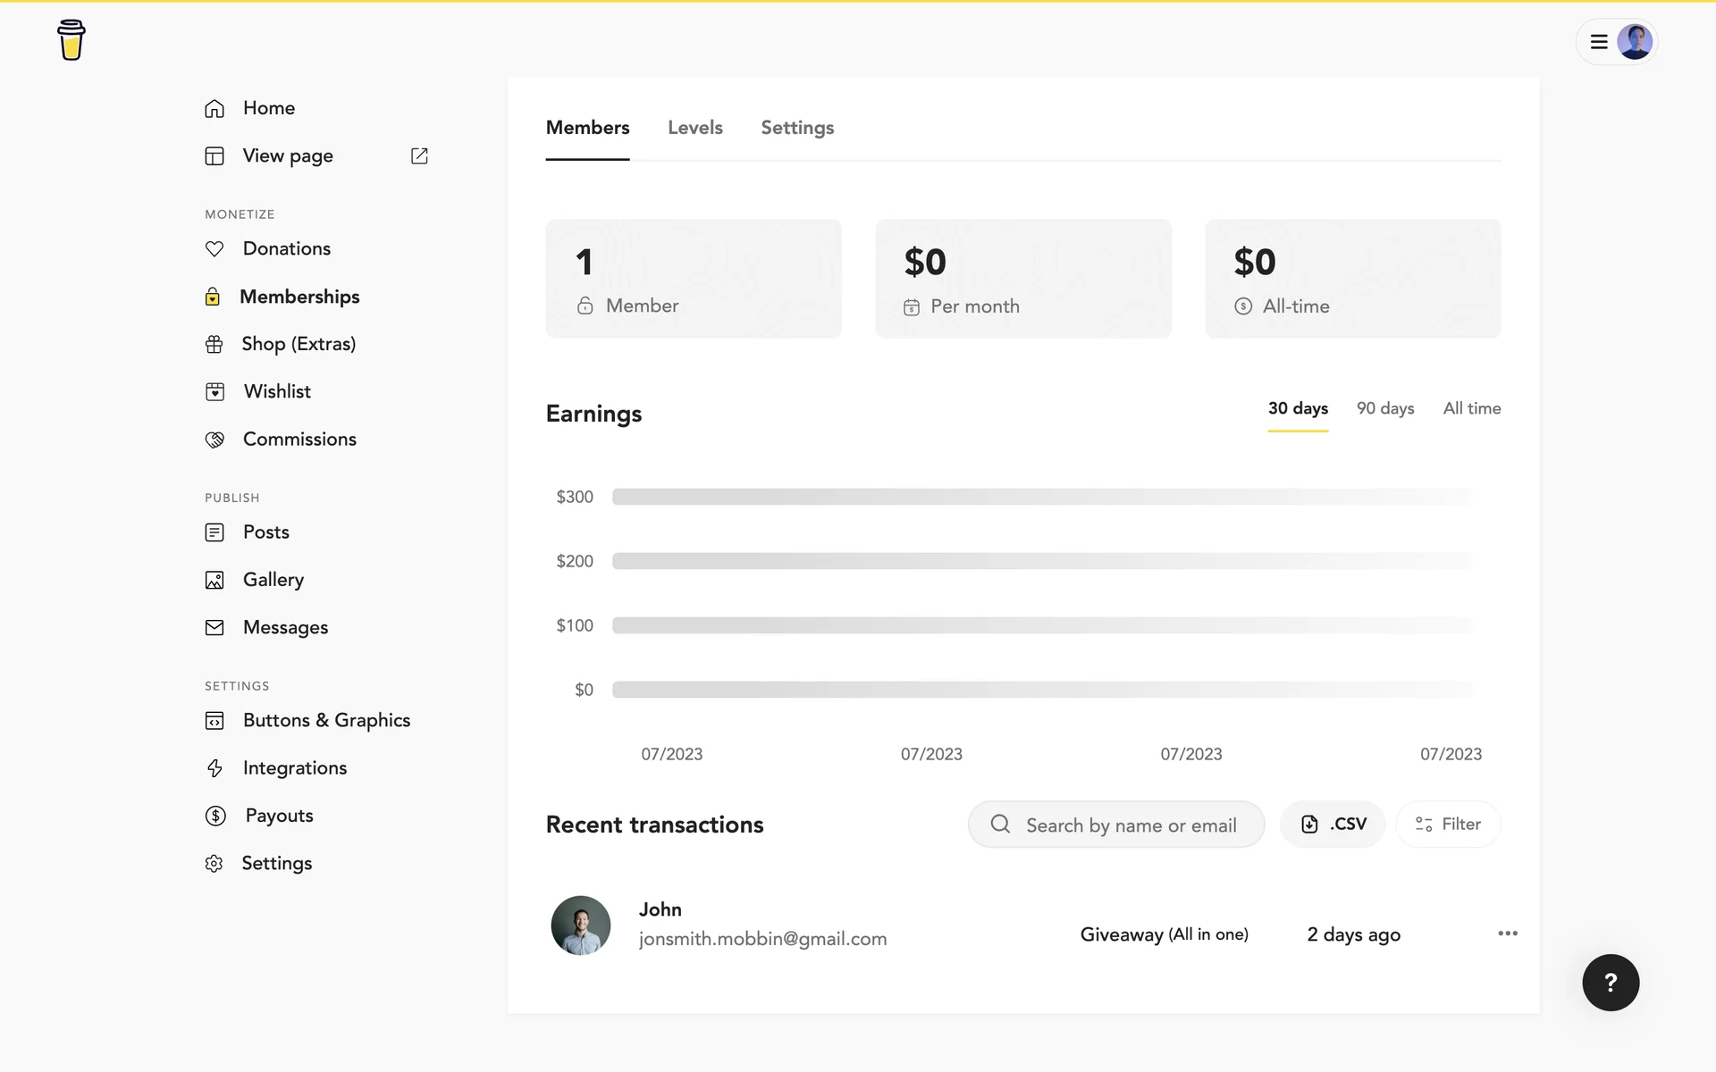Click the Payouts dollar coin icon

[x=215, y=816]
